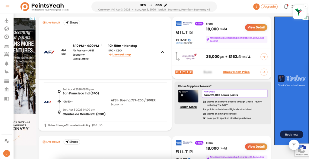Open the orange J profile avatar in header

[x=256, y=7]
